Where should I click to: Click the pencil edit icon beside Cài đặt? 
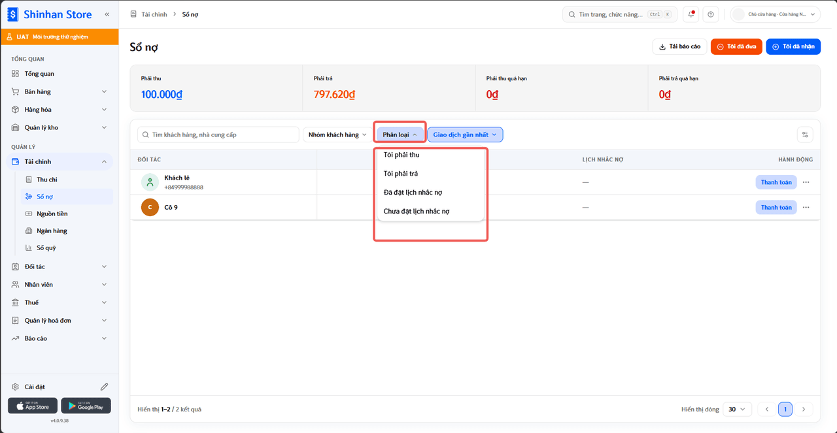pyautogui.click(x=104, y=387)
